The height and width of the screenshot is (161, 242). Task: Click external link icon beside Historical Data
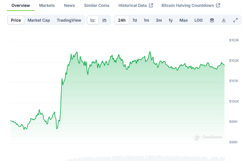(x=151, y=5)
